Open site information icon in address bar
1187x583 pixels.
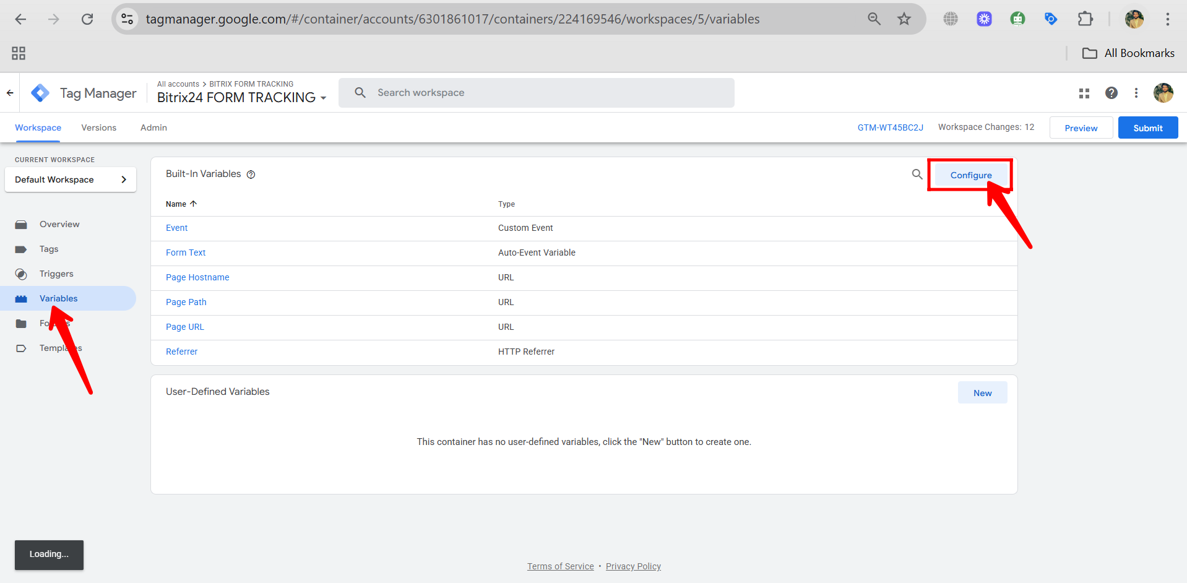(x=127, y=19)
